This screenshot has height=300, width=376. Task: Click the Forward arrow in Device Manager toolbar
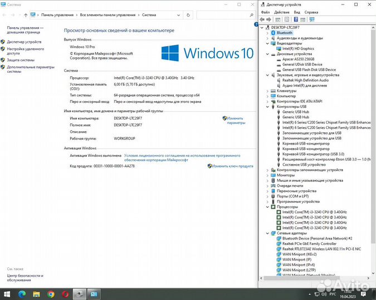click(x=269, y=19)
